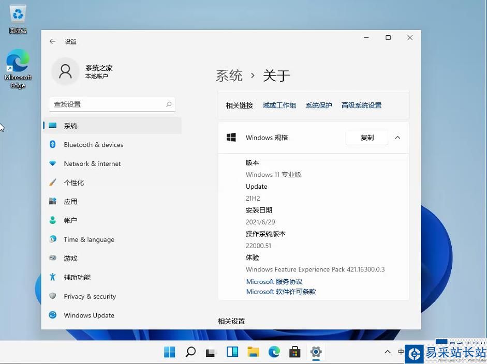This screenshot has height=364, width=487.
Task: Open 个性化 settings page
Action: click(x=112, y=183)
